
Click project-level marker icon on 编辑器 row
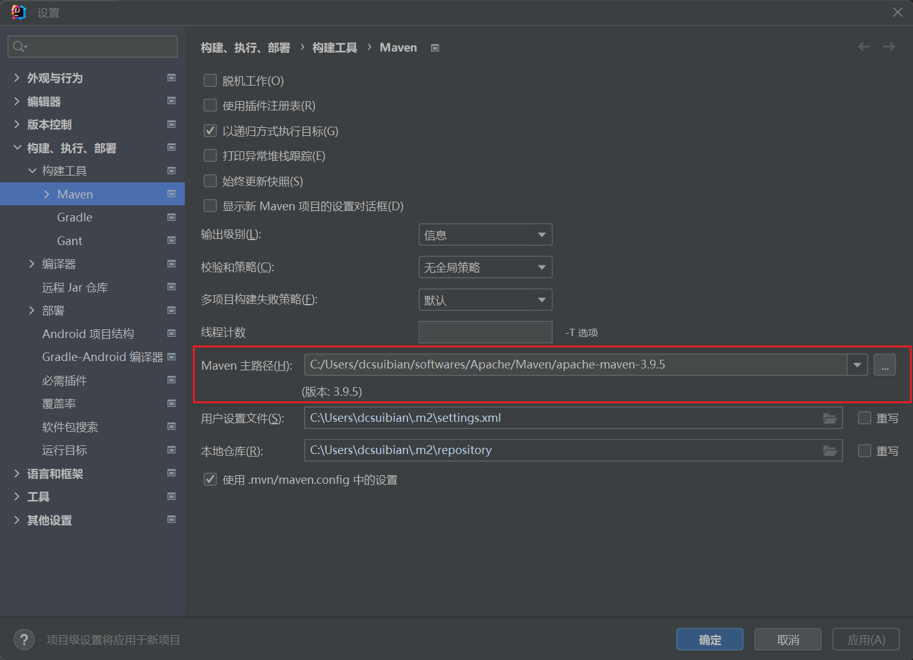click(x=172, y=101)
